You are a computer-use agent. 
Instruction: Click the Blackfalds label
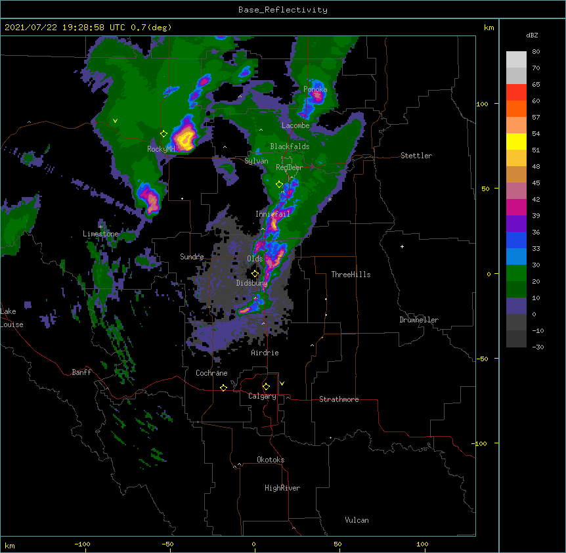pos(290,146)
